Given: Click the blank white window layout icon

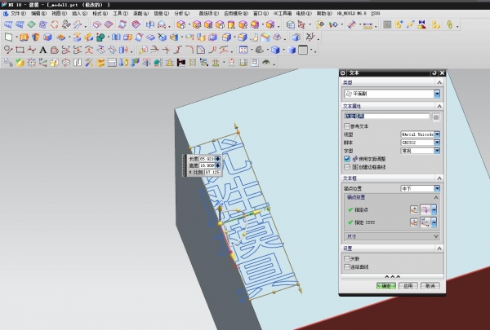Looking at the screenshot, I should pos(303,50).
